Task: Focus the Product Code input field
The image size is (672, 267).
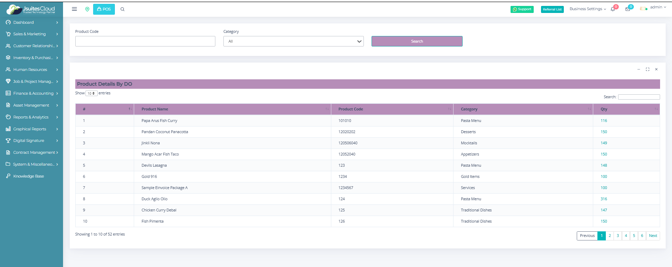Action: (x=145, y=41)
